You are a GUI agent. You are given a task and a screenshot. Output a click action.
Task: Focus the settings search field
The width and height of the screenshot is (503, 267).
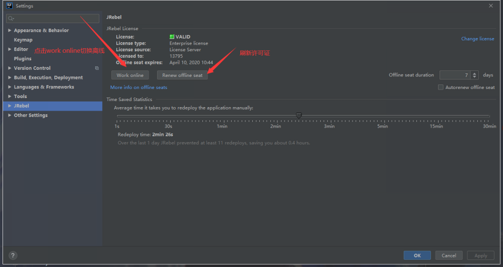(x=52, y=19)
